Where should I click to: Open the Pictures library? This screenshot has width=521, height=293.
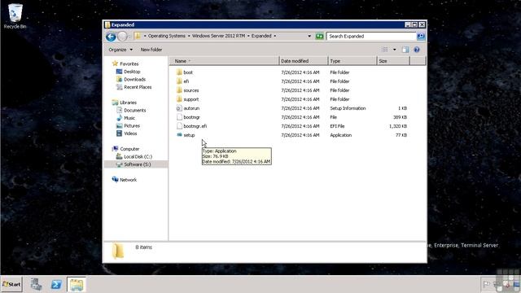point(132,126)
